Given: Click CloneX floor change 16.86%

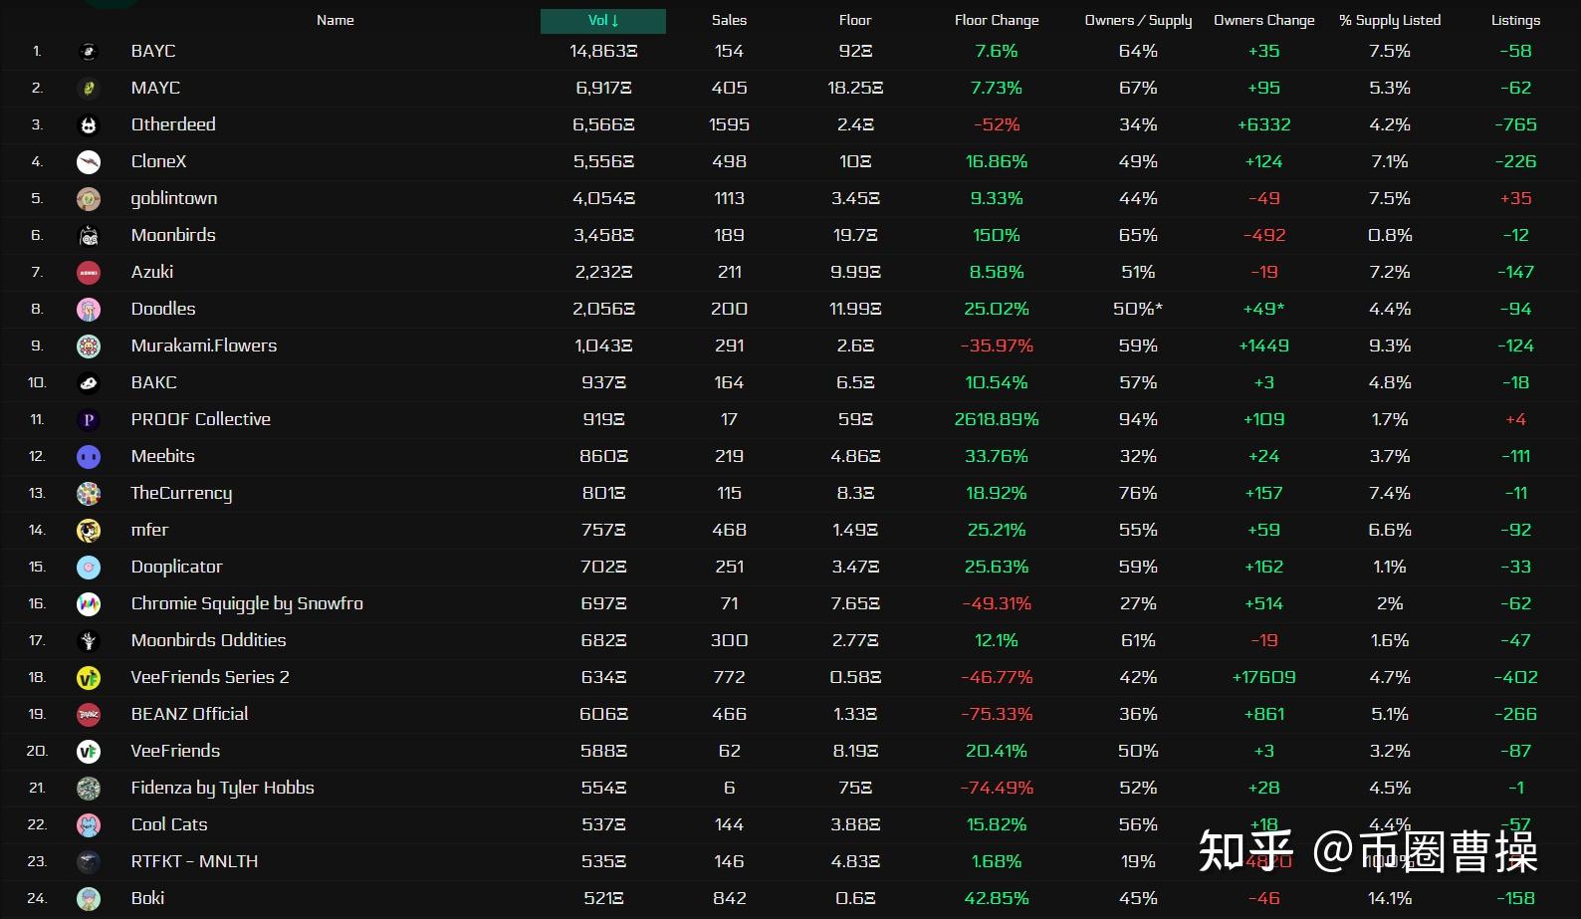Looking at the screenshot, I should [997, 161].
